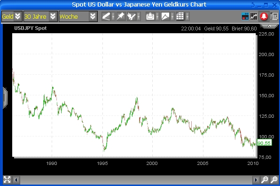The height and width of the screenshot is (186, 280).
Task: Expand the chart type options arrow
Action: tap(172, 16)
